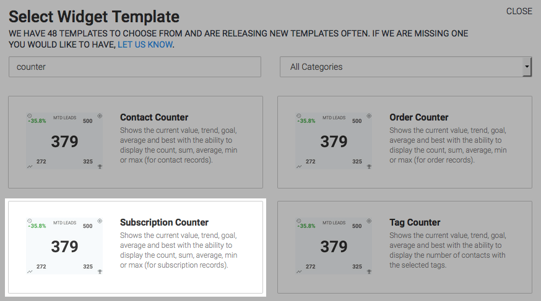Viewport: 541px width, 301px height.
Task: Click average line icon in Subscription Counter preview
Action: pos(30,272)
